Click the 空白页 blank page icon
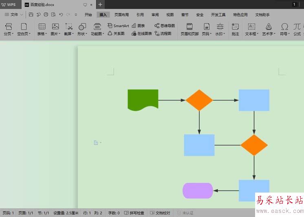Viewport: 304px width, 217px height. tap(24, 26)
